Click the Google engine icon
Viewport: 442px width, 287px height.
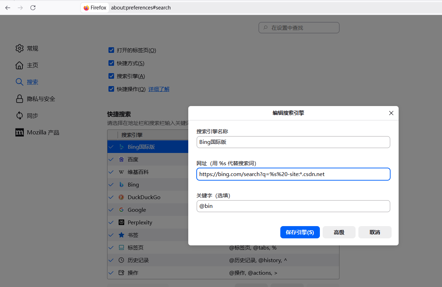click(x=121, y=210)
